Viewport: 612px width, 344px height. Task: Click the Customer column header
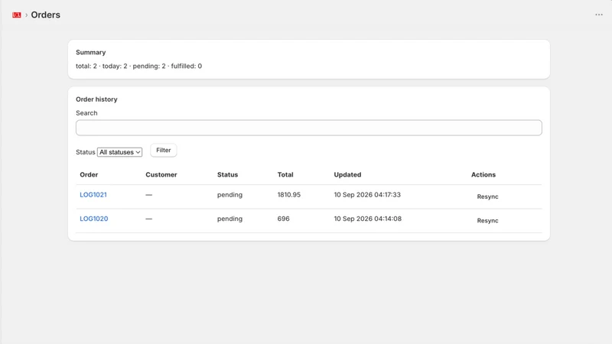[161, 175]
